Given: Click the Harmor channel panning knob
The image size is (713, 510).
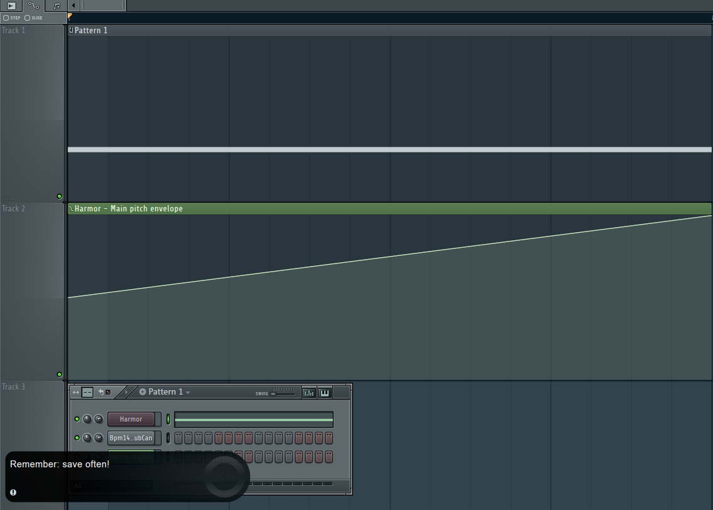Looking at the screenshot, I should (87, 419).
